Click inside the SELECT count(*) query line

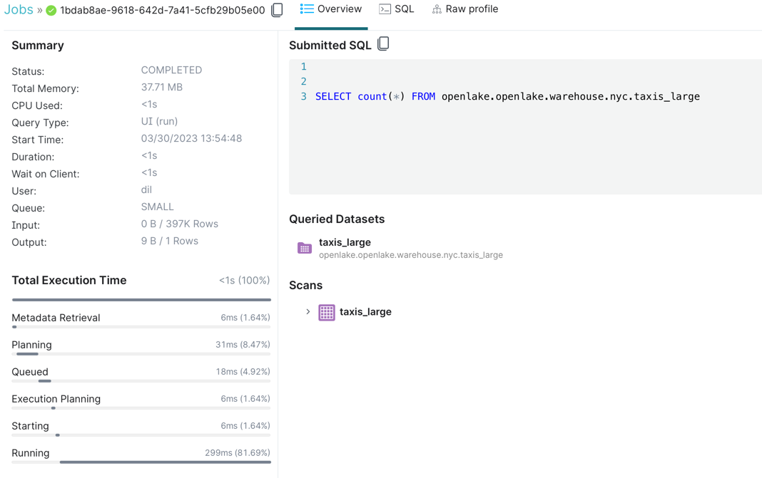507,97
